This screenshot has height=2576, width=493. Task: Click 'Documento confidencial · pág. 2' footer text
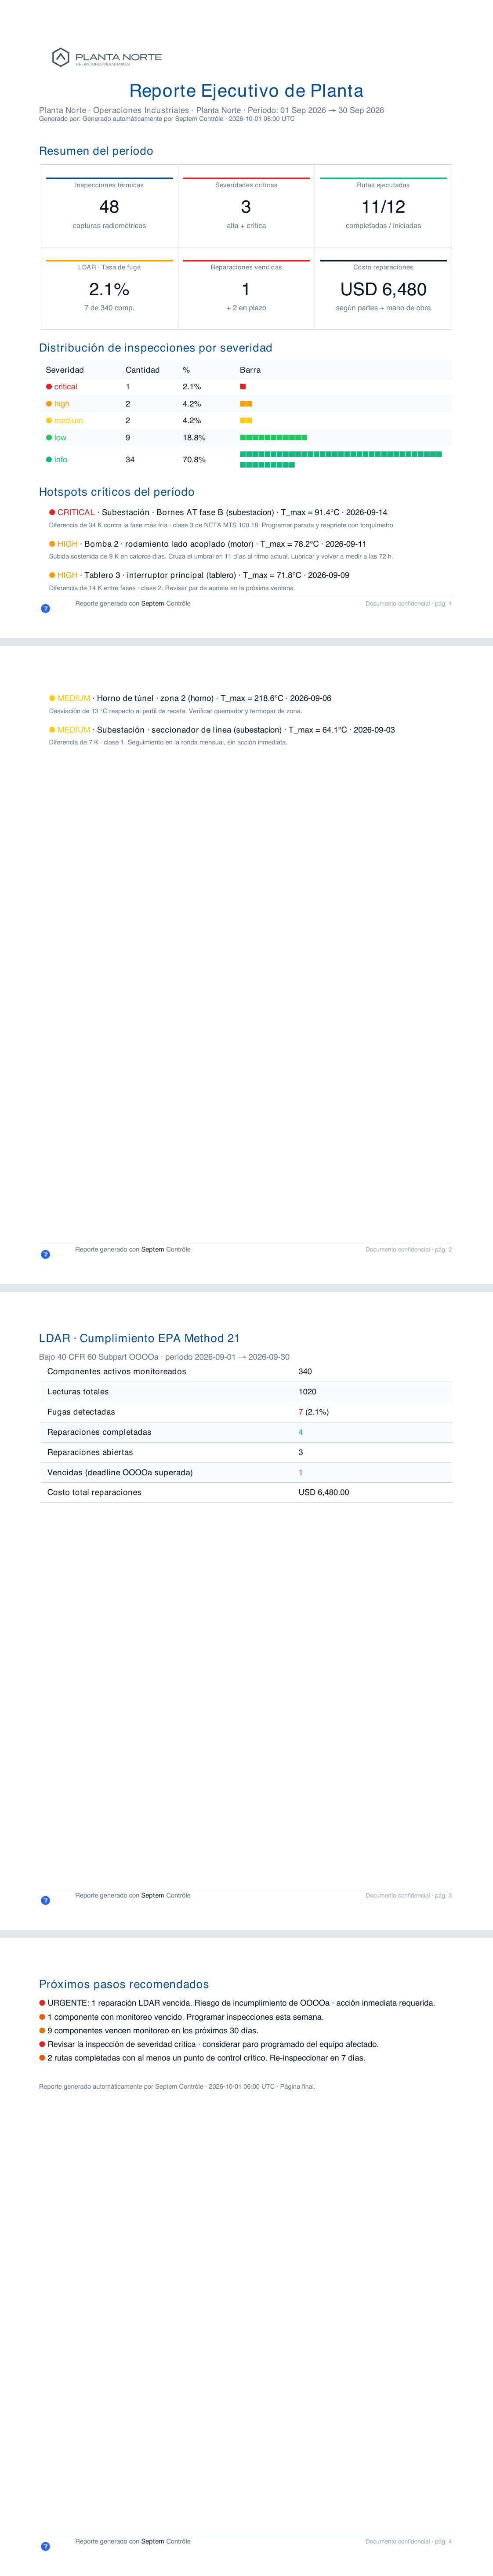pyautogui.click(x=408, y=1250)
